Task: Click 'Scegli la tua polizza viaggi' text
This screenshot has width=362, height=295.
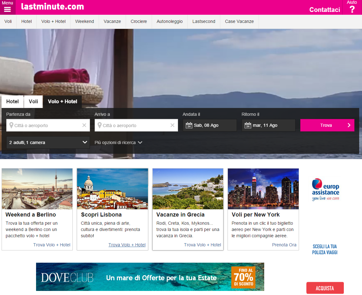Action: pos(325,249)
